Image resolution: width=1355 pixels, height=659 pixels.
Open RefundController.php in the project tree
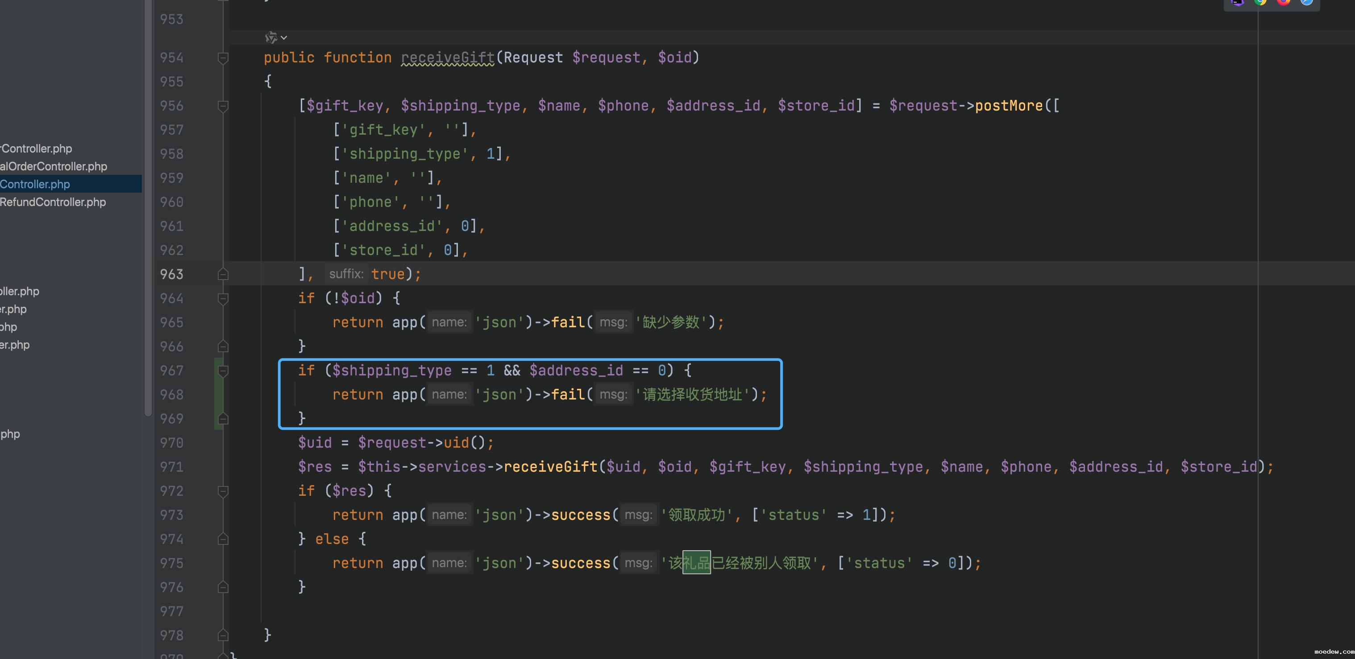point(53,202)
